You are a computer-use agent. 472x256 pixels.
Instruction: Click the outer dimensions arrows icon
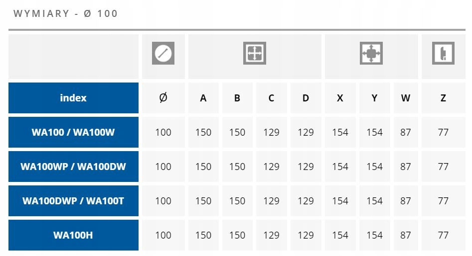[x=371, y=53]
